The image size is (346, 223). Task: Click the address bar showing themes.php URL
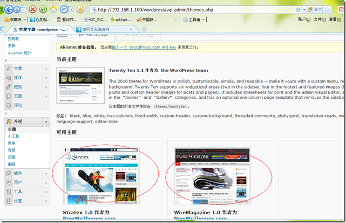tap(194, 10)
